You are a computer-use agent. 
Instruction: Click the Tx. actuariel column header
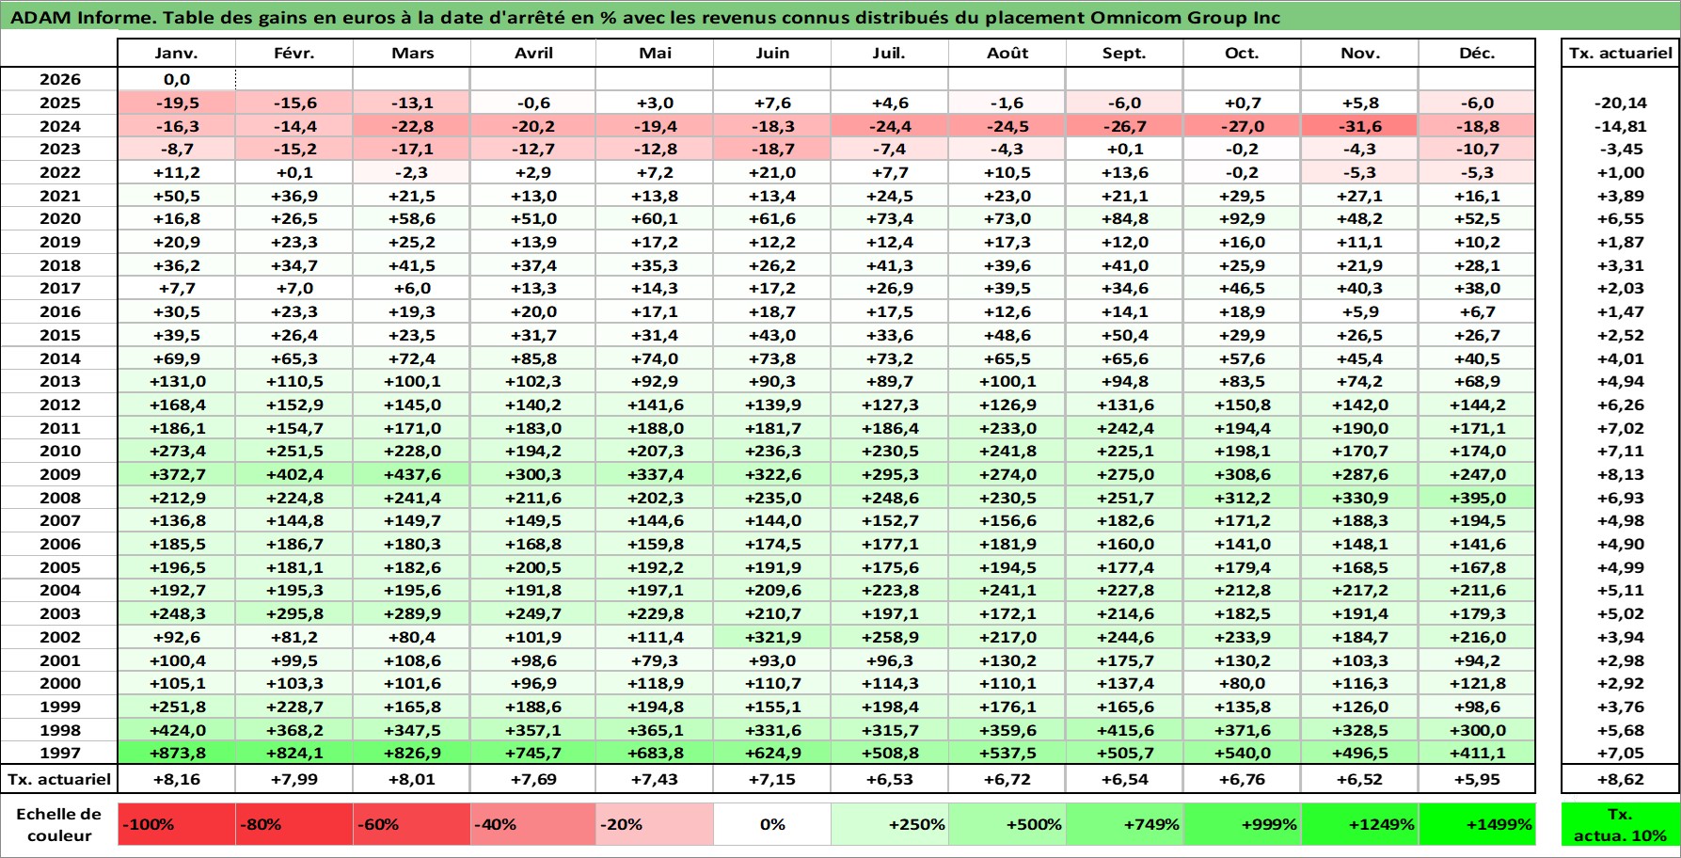(x=1620, y=53)
